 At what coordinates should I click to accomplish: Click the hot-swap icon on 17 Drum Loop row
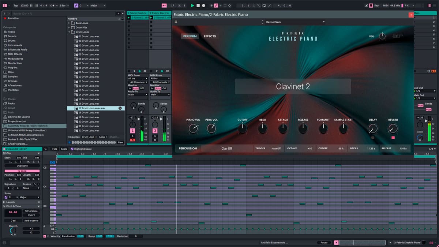pos(120,108)
